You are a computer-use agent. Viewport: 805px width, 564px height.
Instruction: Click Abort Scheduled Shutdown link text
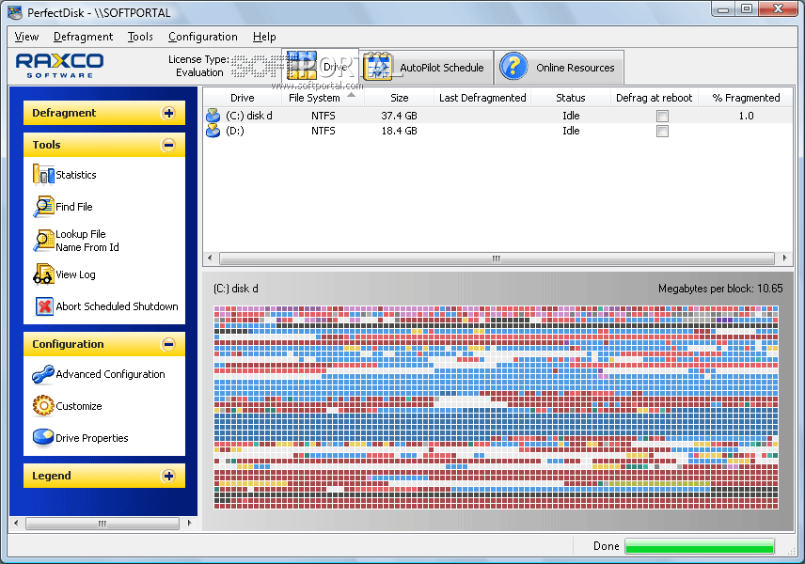coord(117,306)
